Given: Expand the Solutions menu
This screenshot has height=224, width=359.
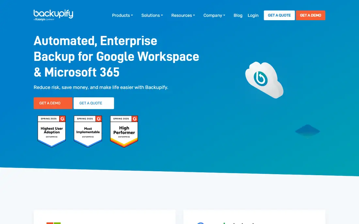Looking at the screenshot, I should 152,15.
